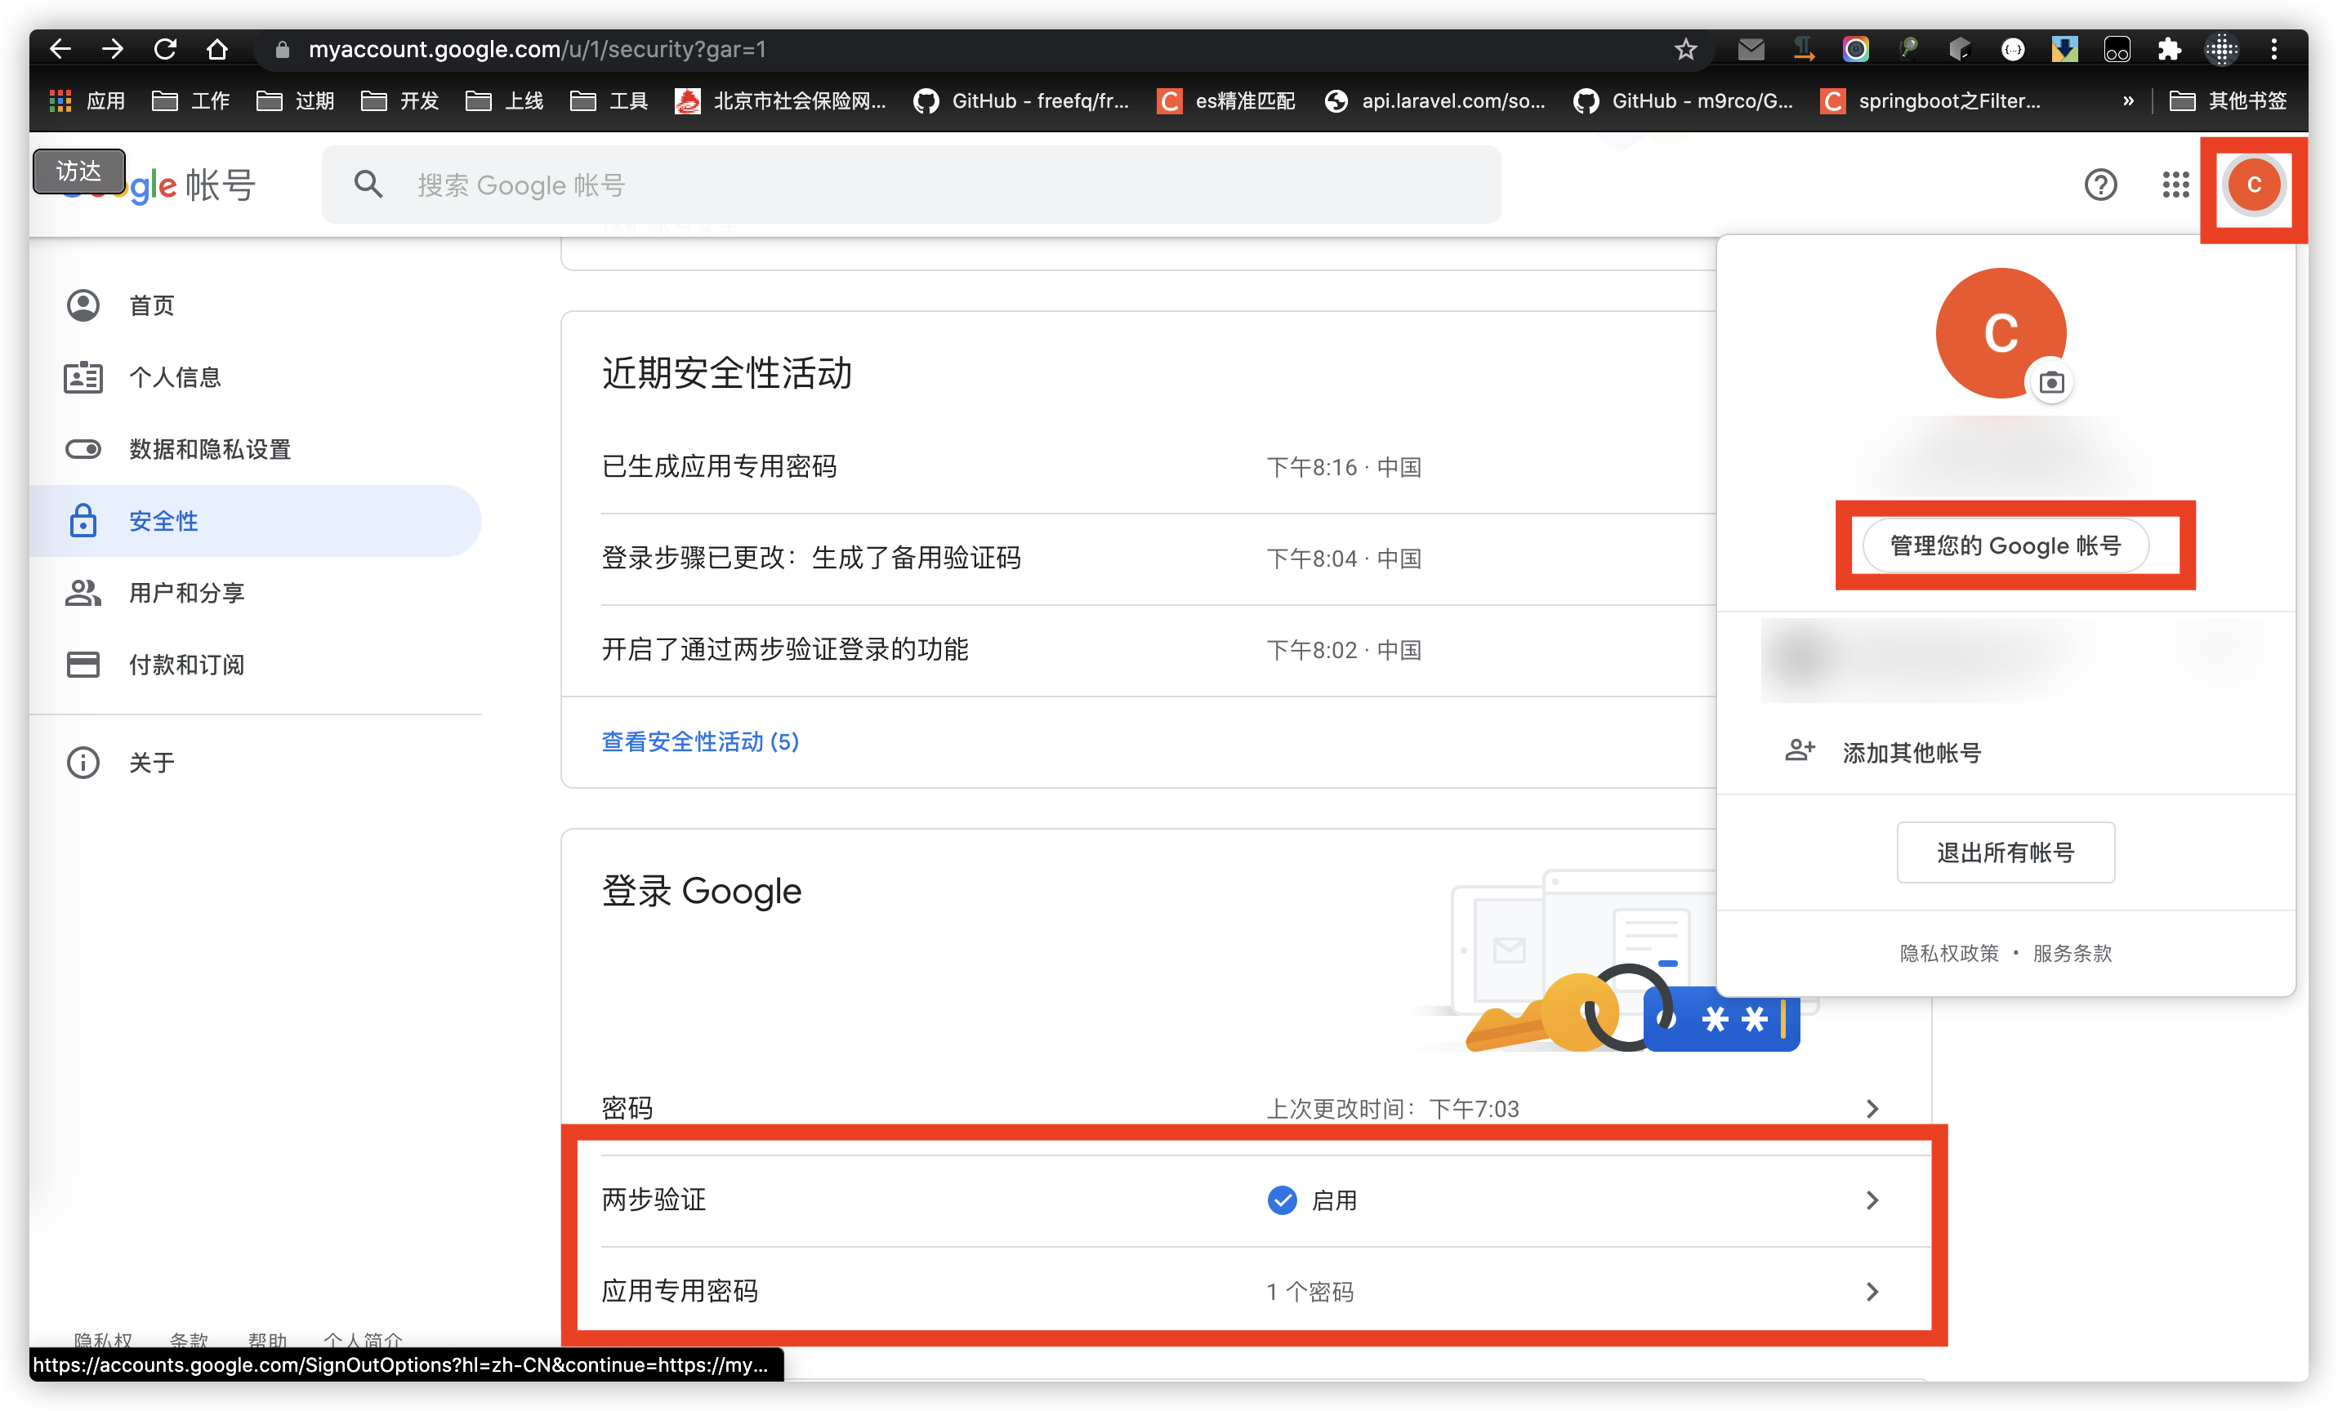2338x1411 pixels.
Task: Open the GitHub - m9rco bookmark
Action: point(1684,100)
